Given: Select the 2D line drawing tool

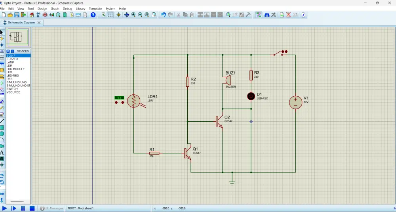Looking at the screenshot, I should (x=2, y=121).
